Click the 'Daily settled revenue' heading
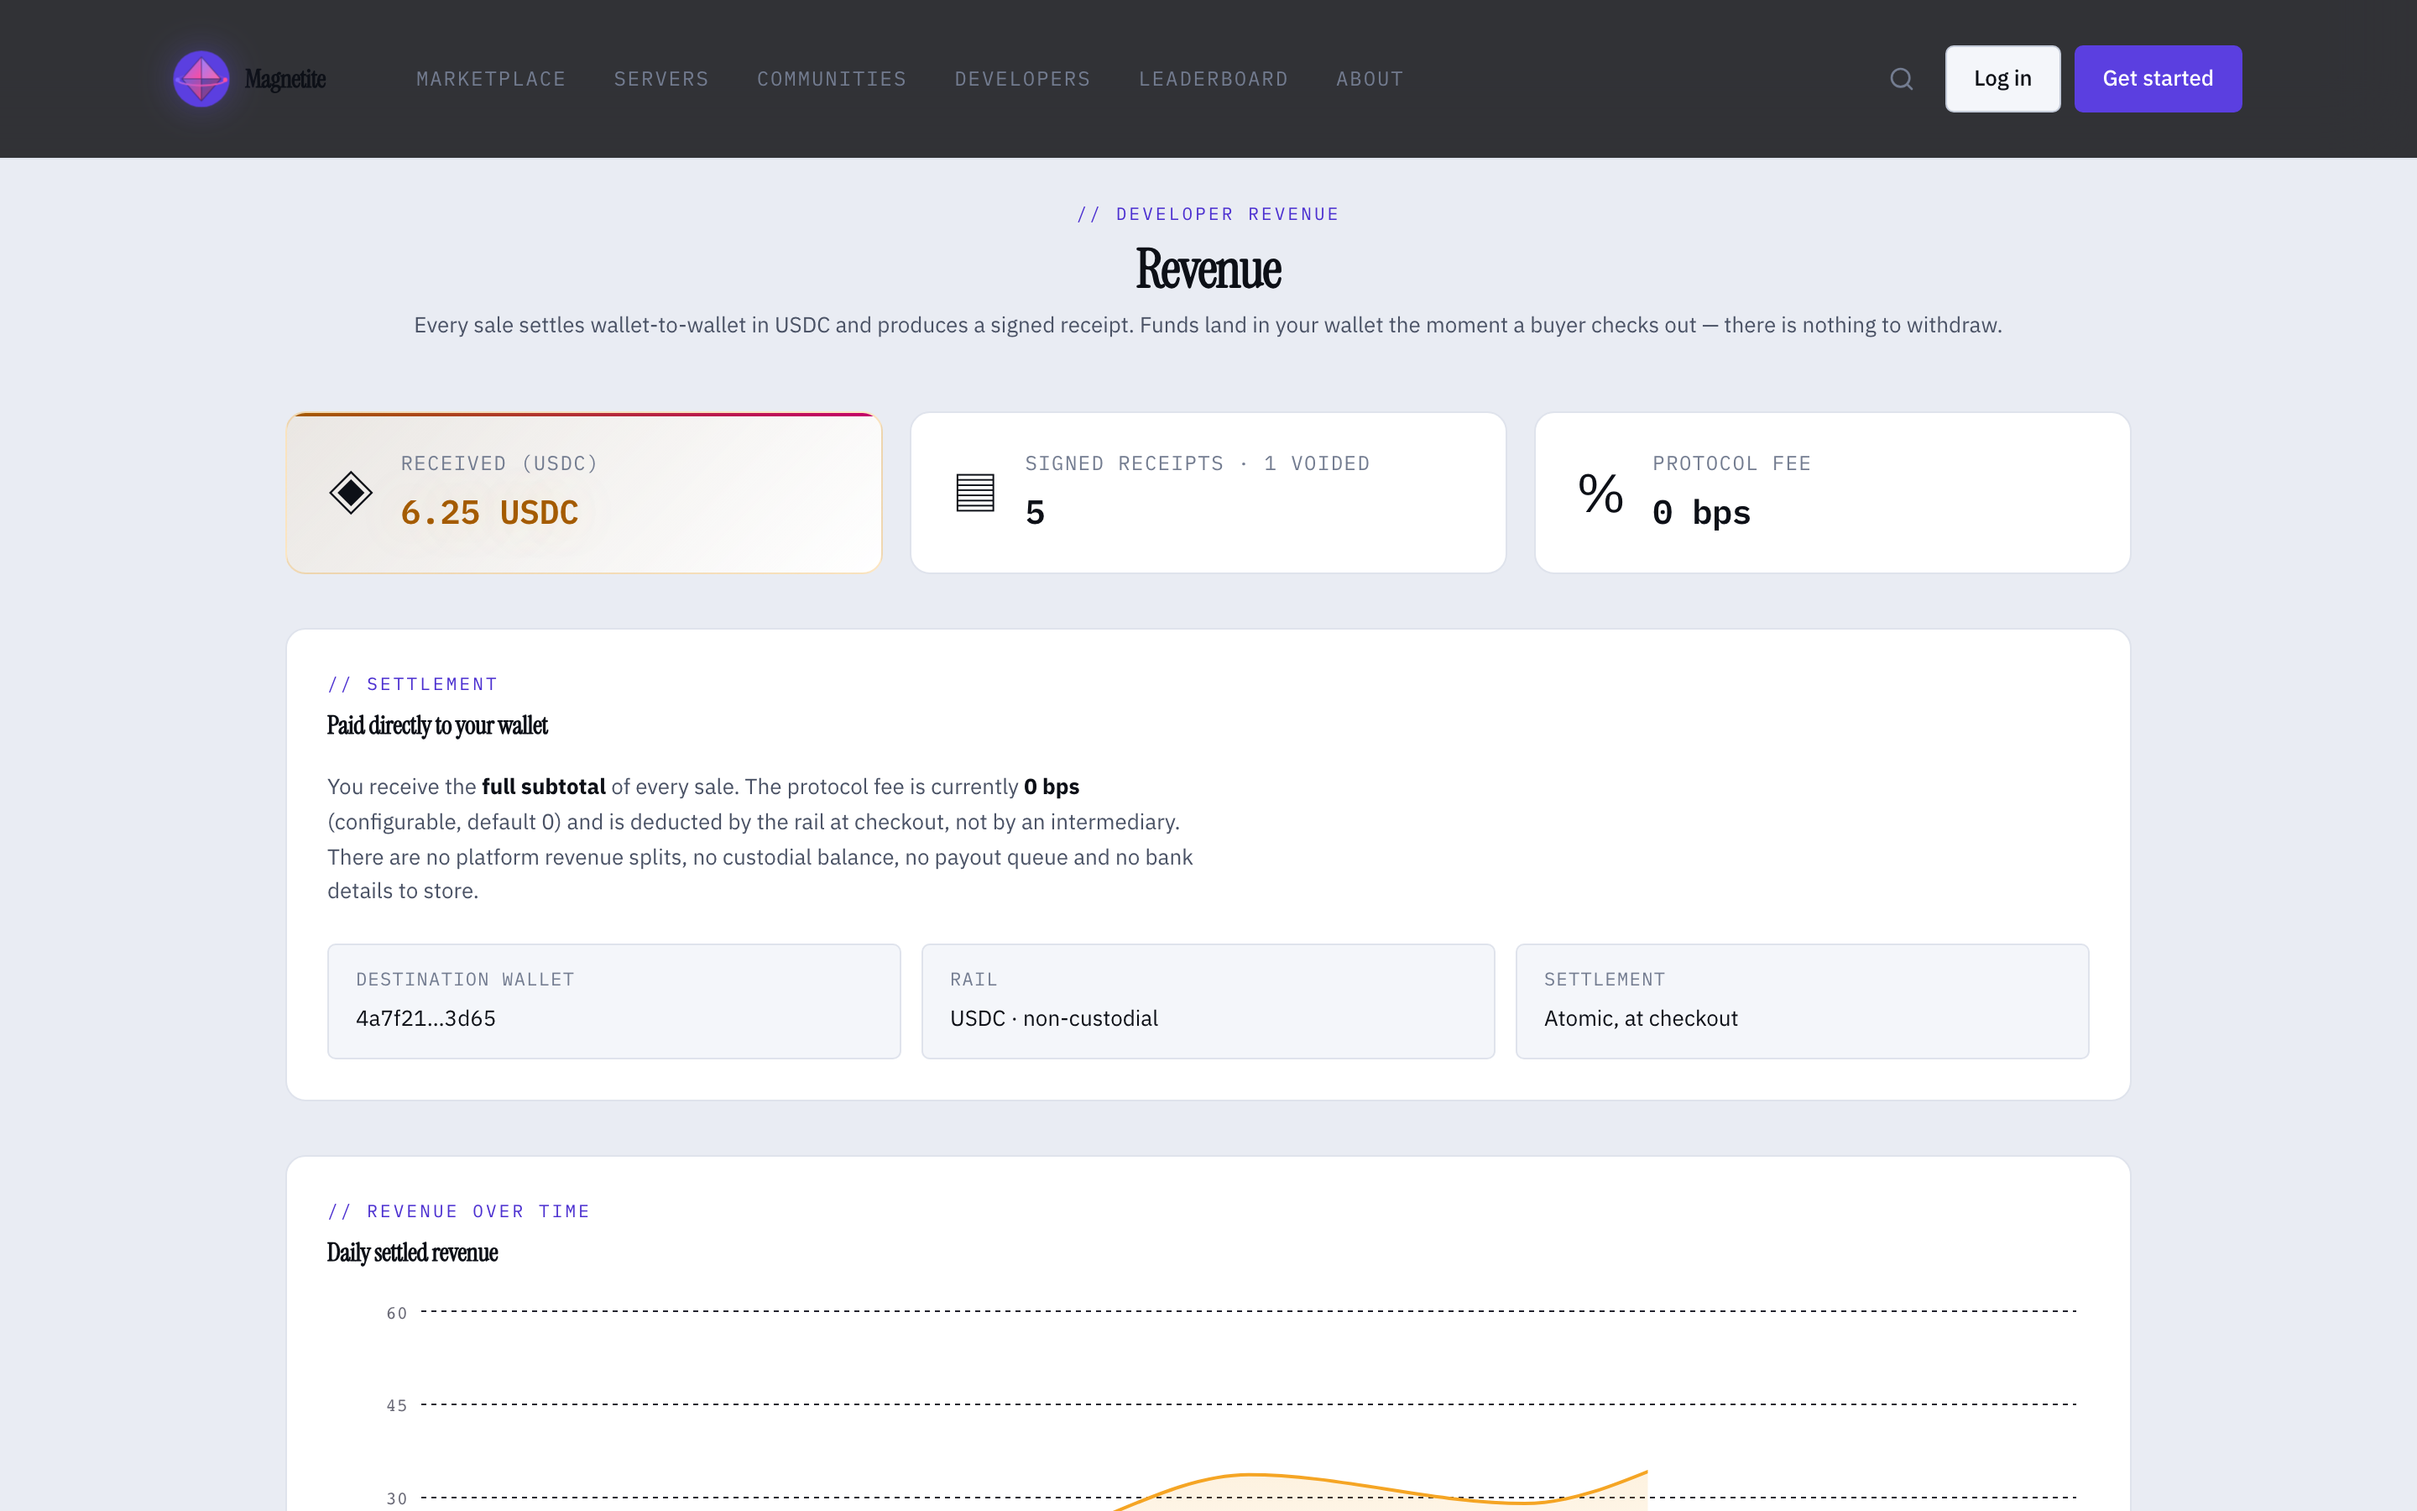The image size is (2417, 1511). pyautogui.click(x=413, y=1253)
